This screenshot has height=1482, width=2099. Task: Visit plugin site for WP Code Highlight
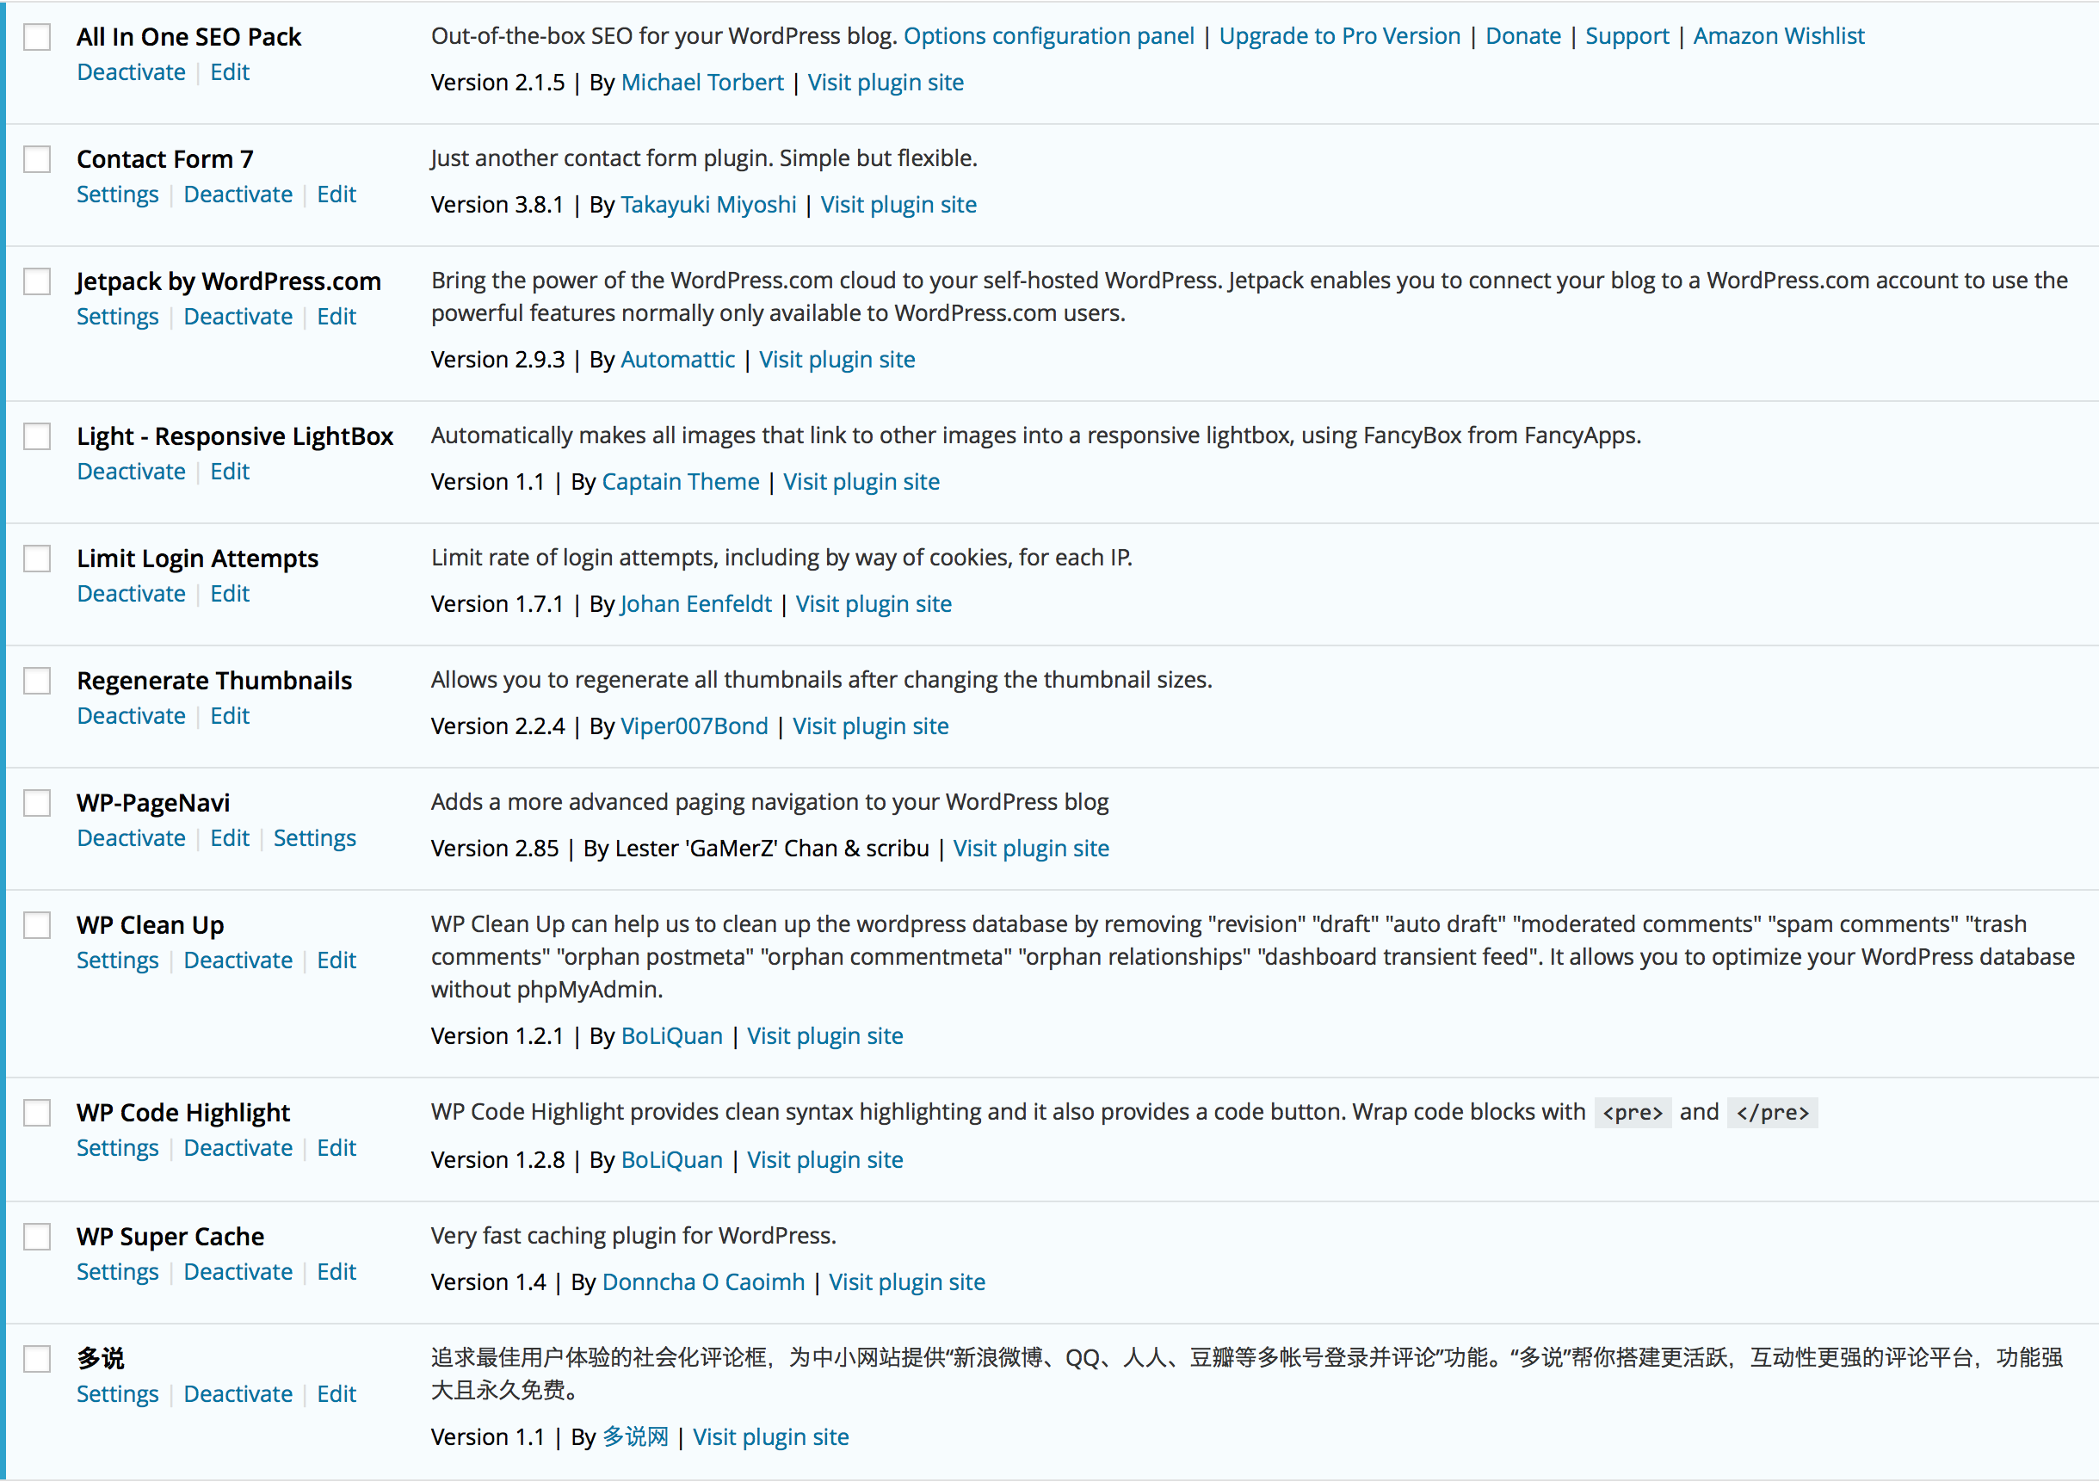(824, 1160)
